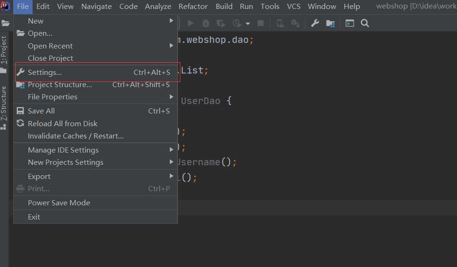Viewport: 457px width, 267px height.
Task: Choose Project Structure... in the File menu
Action: point(95,85)
